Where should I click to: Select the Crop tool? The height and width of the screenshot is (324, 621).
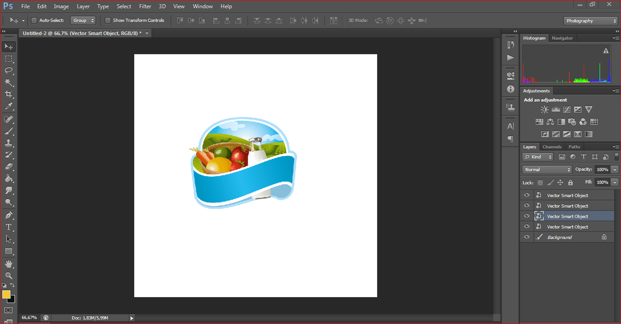point(9,94)
